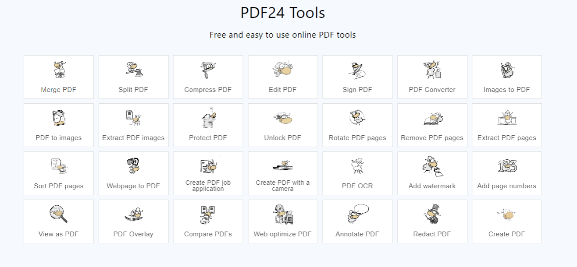Image resolution: width=577 pixels, height=267 pixels.
Task: Open the Extract PDF images text link
Action: [133, 138]
